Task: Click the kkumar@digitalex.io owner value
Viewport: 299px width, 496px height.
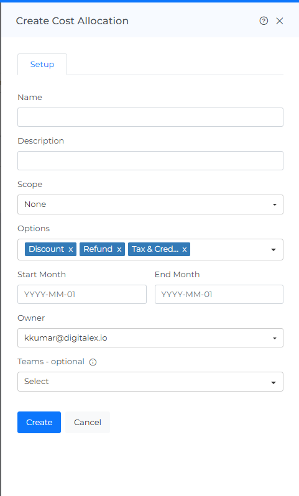Action: click(x=66, y=338)
